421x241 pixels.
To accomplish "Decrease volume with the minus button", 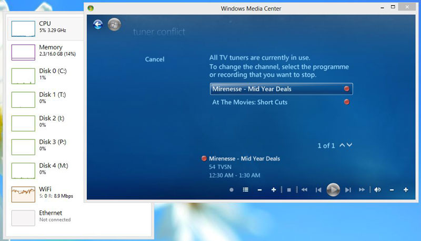I will click(392, 190).
